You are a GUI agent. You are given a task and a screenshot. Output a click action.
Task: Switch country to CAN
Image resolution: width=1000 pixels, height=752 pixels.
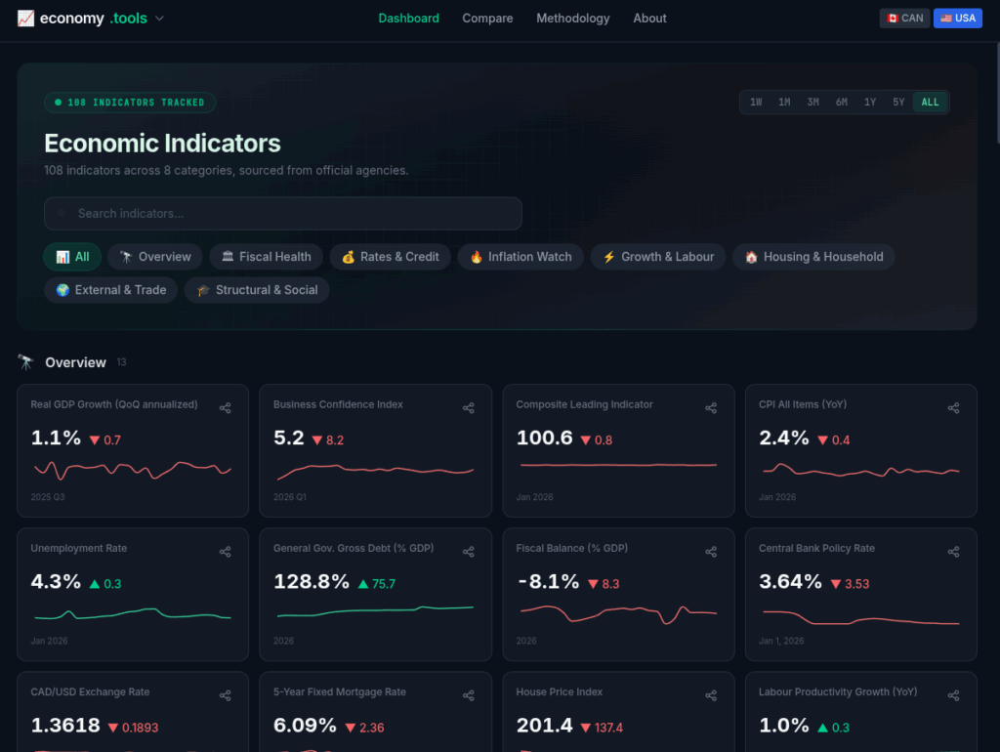(x=904, y=18)
